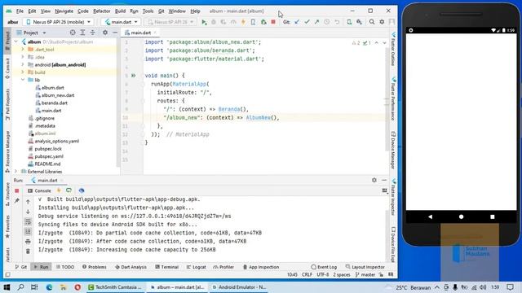Collapse the lib folder

click(x=23, y=80)
